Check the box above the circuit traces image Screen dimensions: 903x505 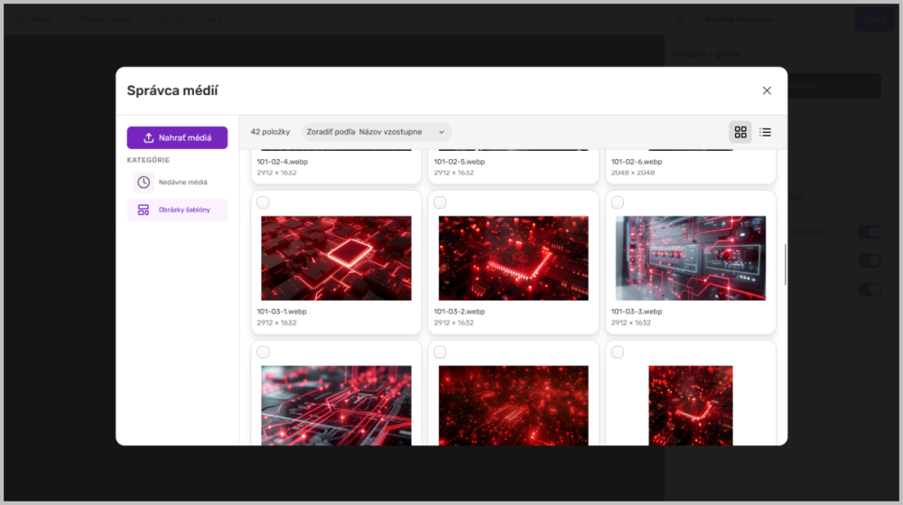pos(263,351)
